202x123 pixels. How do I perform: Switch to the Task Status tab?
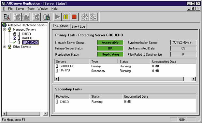pos(61,26)
